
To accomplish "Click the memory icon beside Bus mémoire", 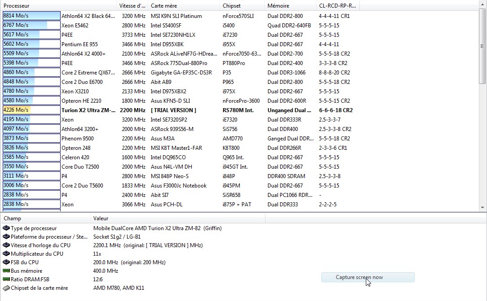I will point(6,270).
